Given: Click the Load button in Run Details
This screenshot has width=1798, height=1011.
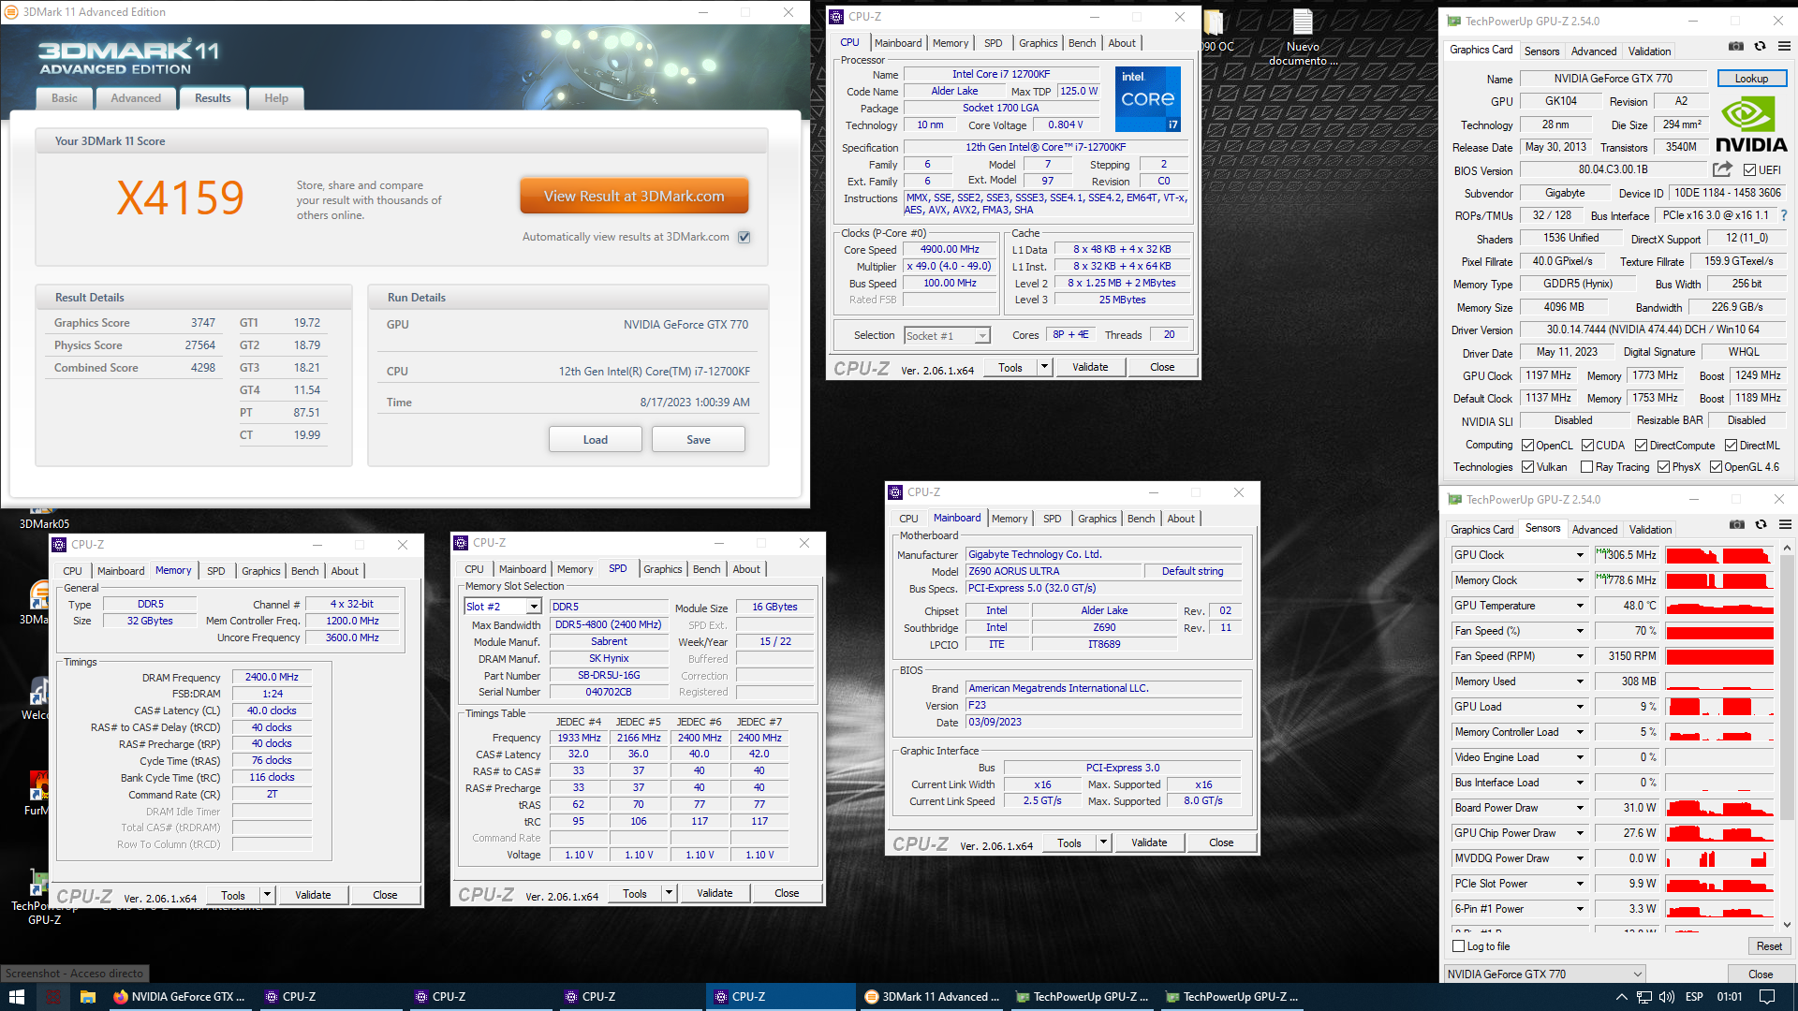Looking at the screenshot, I should (596, 440).
